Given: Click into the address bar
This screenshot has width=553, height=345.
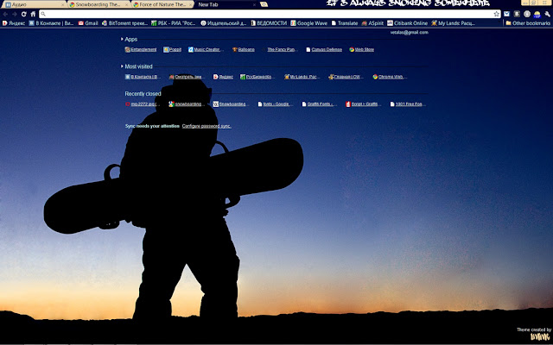Looking at the screenshot, I should coord(268,14).
